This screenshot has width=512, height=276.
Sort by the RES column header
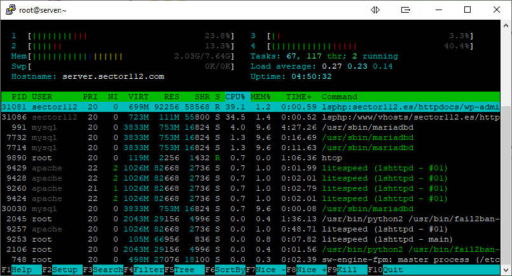pyautogui.click(x=172, y=97)
